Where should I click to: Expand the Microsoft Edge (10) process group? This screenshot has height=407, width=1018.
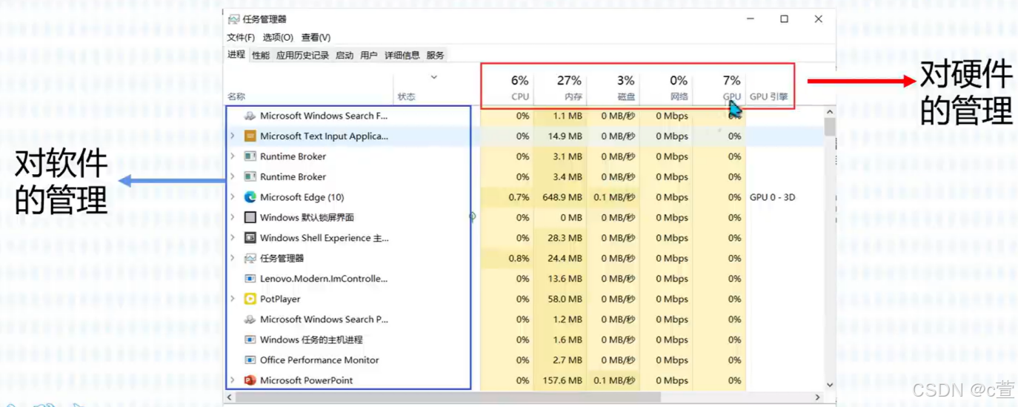(233, 197)
